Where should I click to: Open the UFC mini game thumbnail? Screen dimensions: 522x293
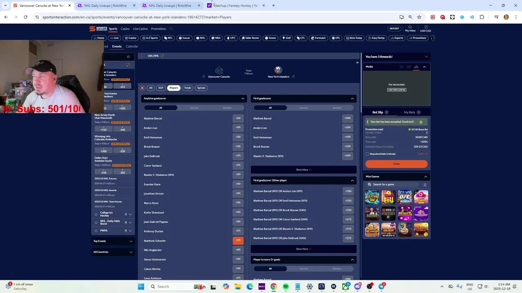pyautogui.click(x=405, y=197)
